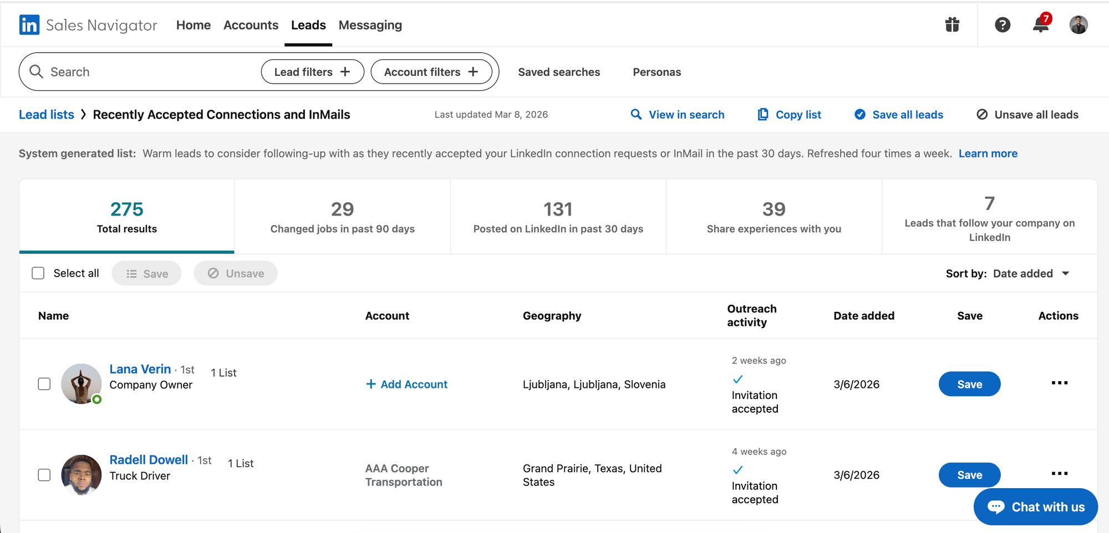Expand the Sort by Date added dropdown
Screen dimensions: 1109x533
click(x=1030, y=273)
